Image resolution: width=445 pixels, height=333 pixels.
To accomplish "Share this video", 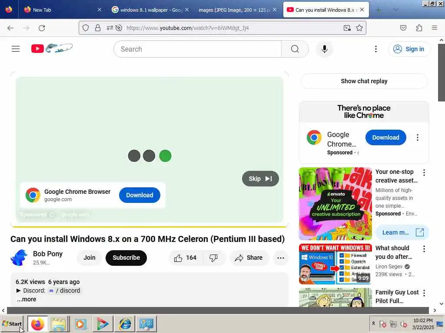I will [x=249, y=258].
